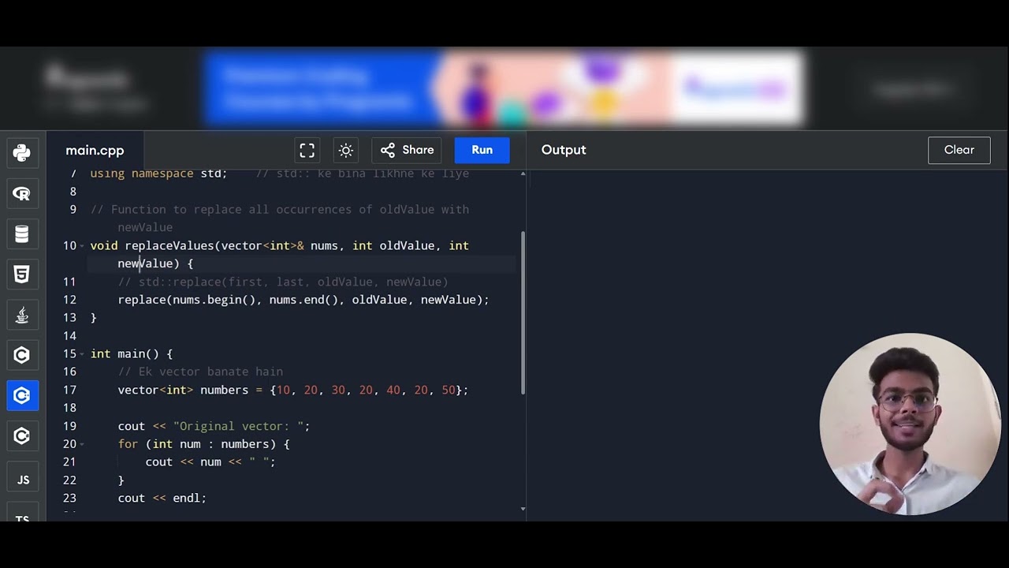Open the C# compiler icon
Image resolution: width=1009 pixels, height=568 pixels.
pyautogui.click(x=22, y=435)
